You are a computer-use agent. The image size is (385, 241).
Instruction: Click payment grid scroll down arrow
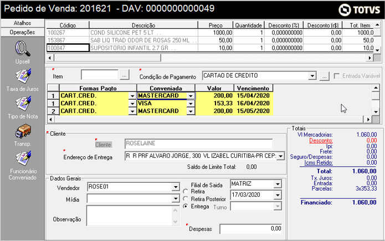pos(376,112)
